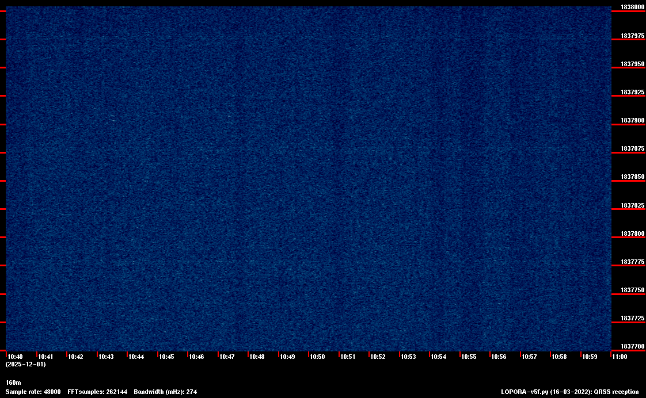Click the 1837750 frequency label
The width and height of the screenshot is (646, 398).
(x=632, y=290)
